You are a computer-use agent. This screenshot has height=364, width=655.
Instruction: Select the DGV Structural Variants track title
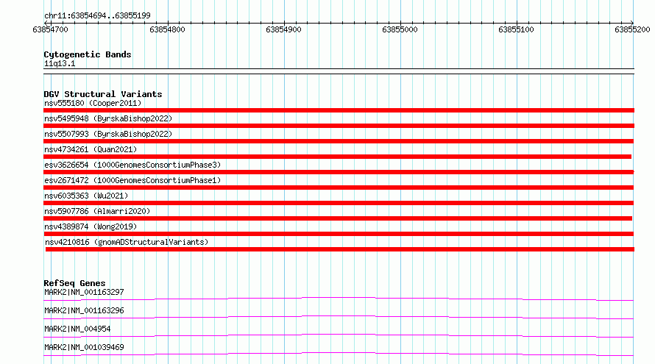point(103,94)
